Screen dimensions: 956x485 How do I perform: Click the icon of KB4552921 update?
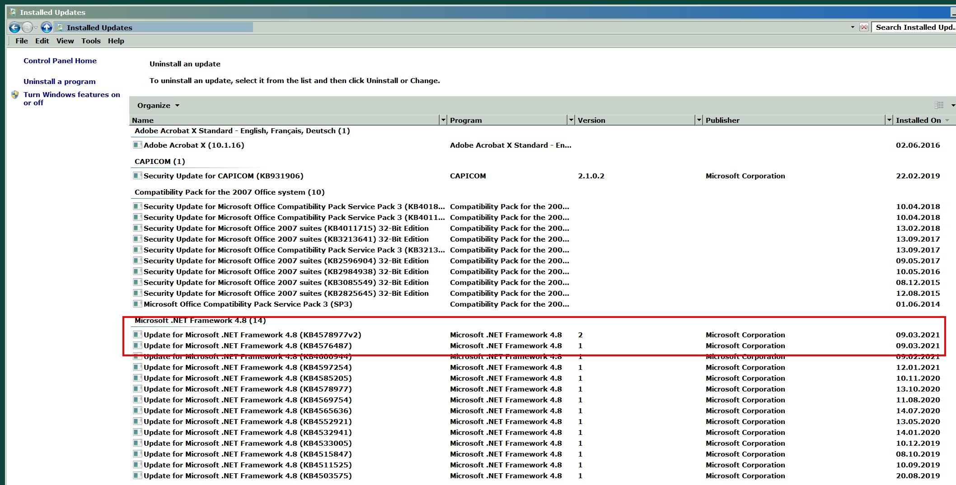click(x=137, y=421)
